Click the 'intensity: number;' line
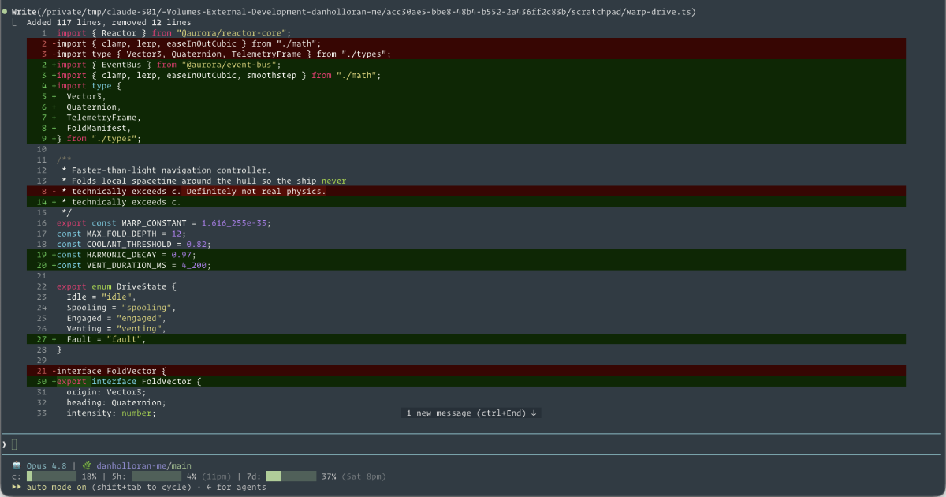This screenshot has width=946, height=497. 111,413
